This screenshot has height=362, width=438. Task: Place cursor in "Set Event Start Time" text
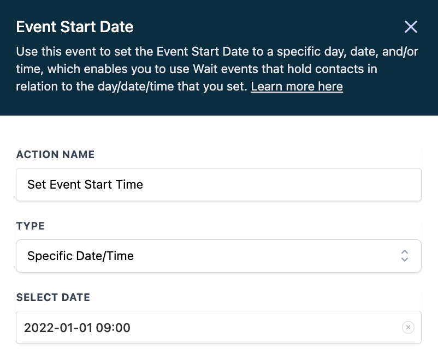click(x=85, y=184)
